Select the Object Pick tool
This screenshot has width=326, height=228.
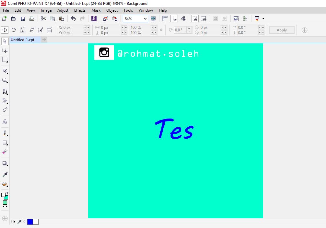(x=5, y=41)
